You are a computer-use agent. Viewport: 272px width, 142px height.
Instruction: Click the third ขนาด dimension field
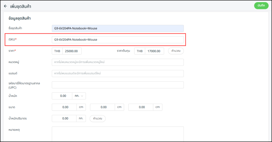(141, 107)
